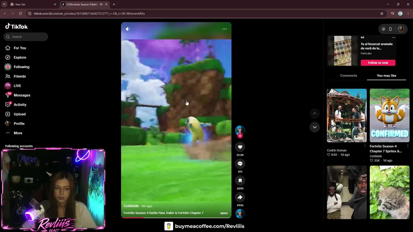Open the Fortnite Season 4 Chapter 7 Sprites title
The height and width of the screenshot is (232, 413).
[x=386, y=149]
